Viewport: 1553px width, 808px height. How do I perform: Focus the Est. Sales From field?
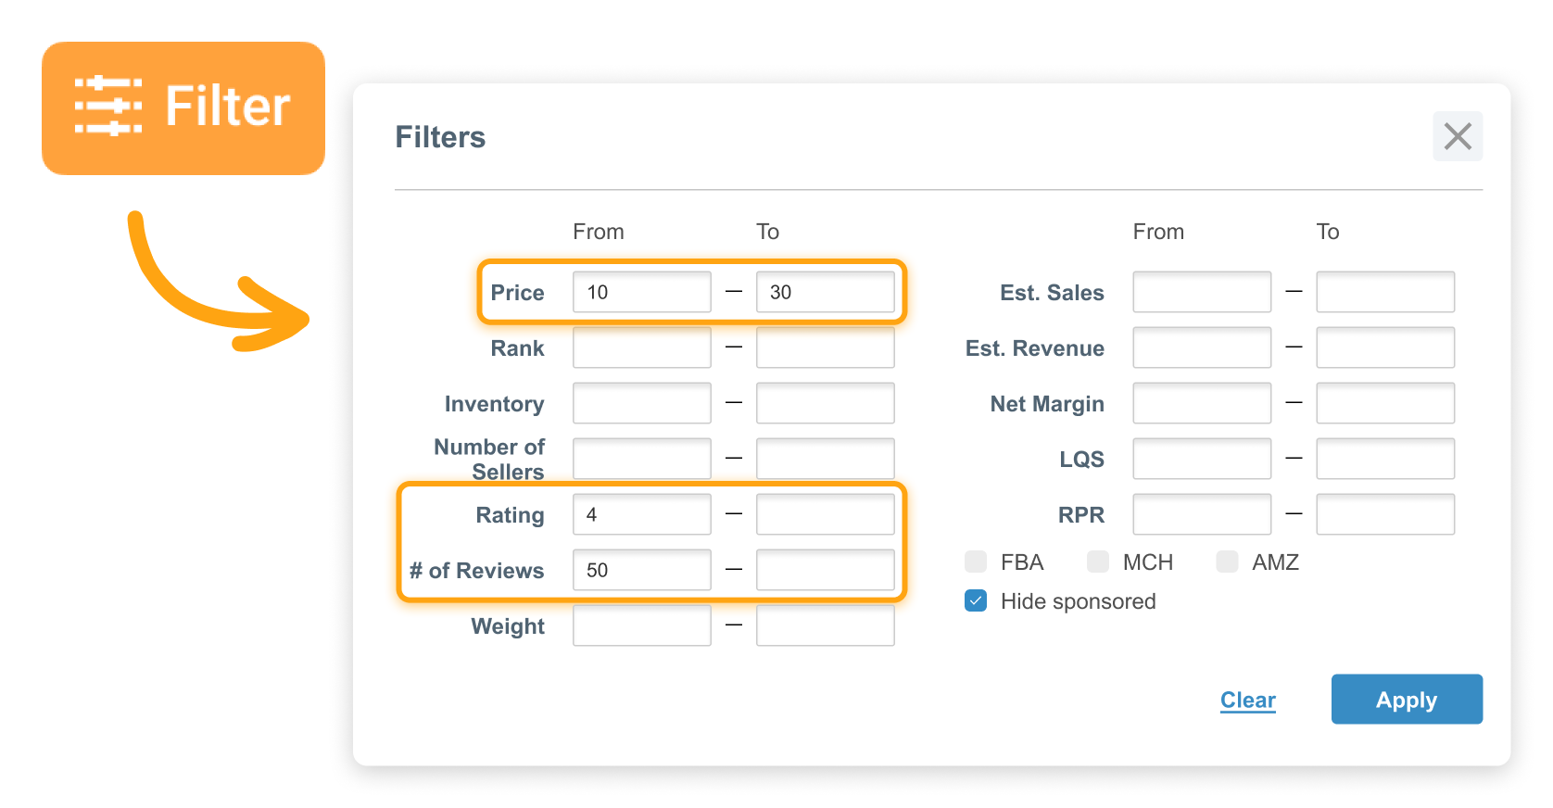coord(1201,292)
